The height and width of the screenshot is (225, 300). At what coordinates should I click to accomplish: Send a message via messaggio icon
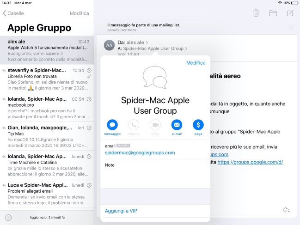[112, 125]
